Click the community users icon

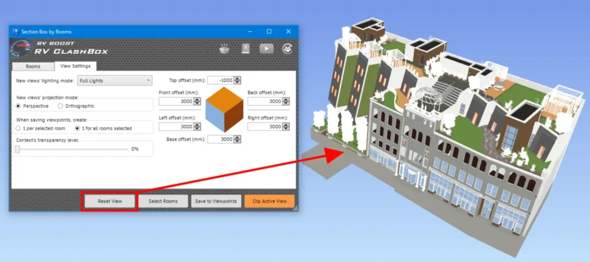coord(286,49)
